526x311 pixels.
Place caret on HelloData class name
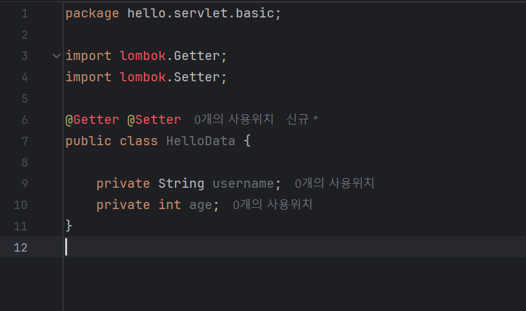click(201, 141)
